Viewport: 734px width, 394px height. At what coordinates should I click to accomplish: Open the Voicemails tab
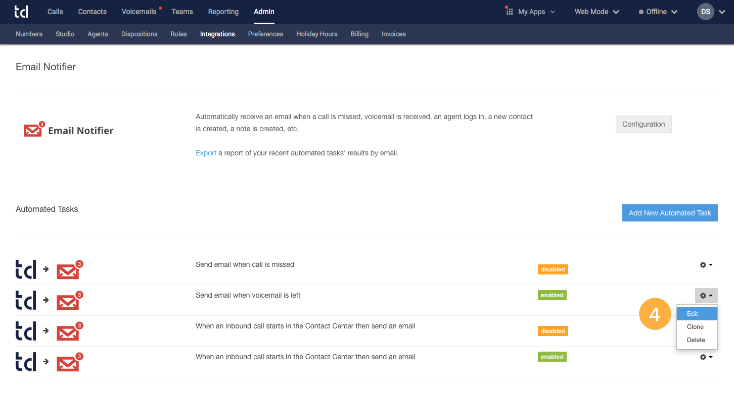[x=139, y=12]
